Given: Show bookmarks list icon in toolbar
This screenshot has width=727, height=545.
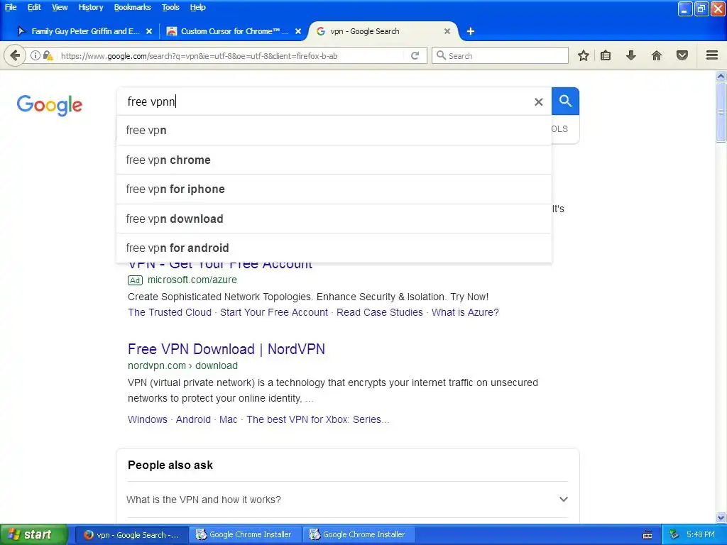Looking at the screenshot, I should pyautogui.click(x=606, y=55).
